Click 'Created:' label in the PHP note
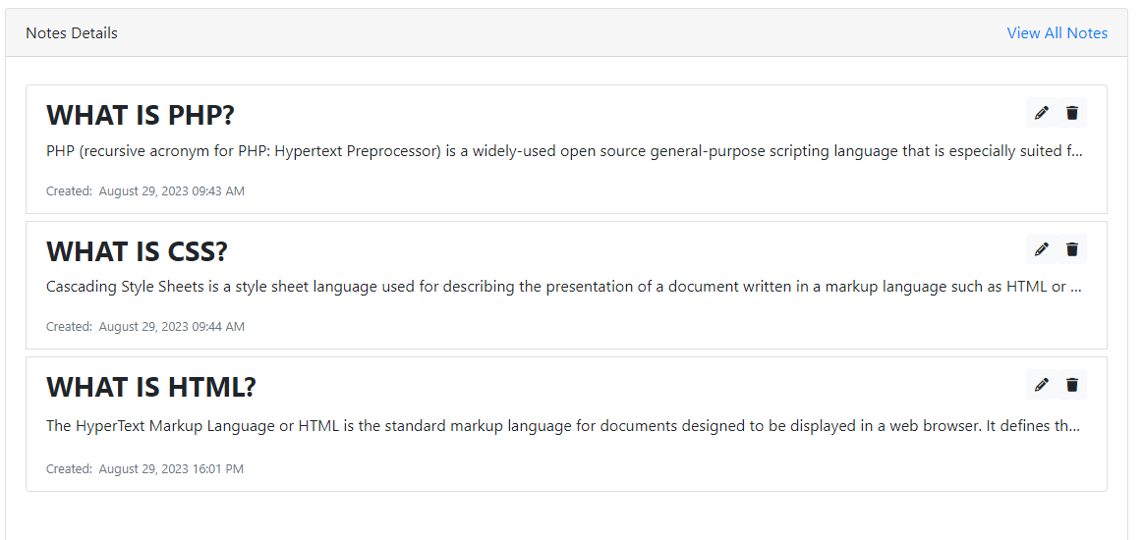 69,191
